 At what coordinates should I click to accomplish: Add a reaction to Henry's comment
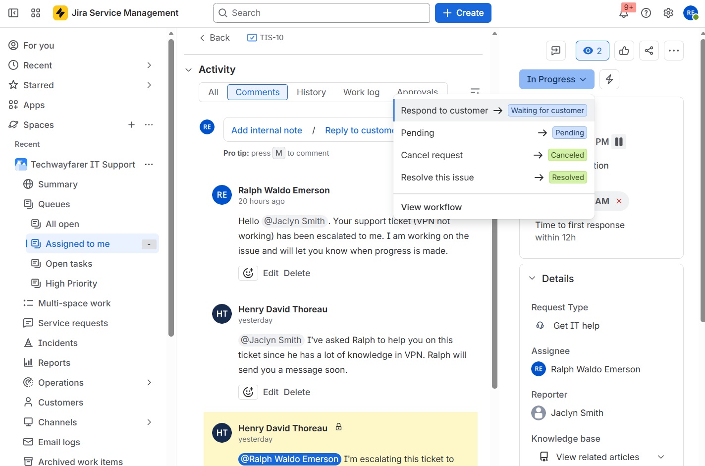pyautogui.click(x=248, y=392)
